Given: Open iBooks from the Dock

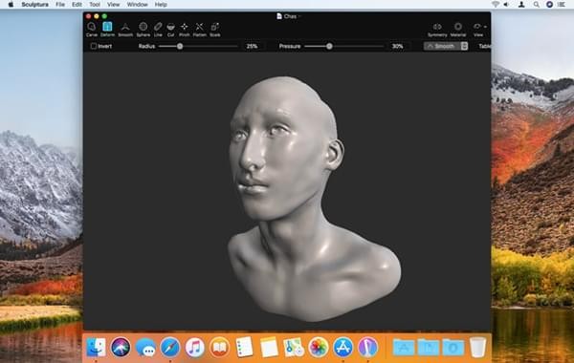Looking at the screenshot, I should click(x=219, y=347).
